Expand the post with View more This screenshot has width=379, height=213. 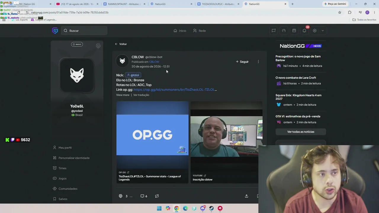click(x=123, y=95)
